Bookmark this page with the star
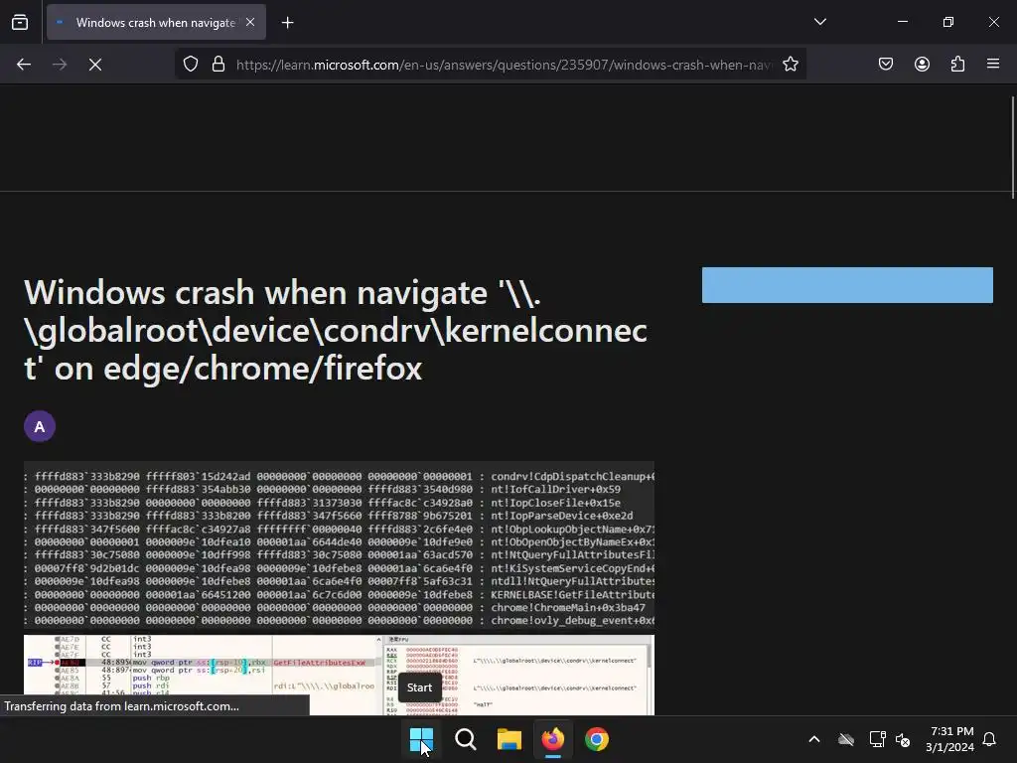 click(x=790, y=65)
